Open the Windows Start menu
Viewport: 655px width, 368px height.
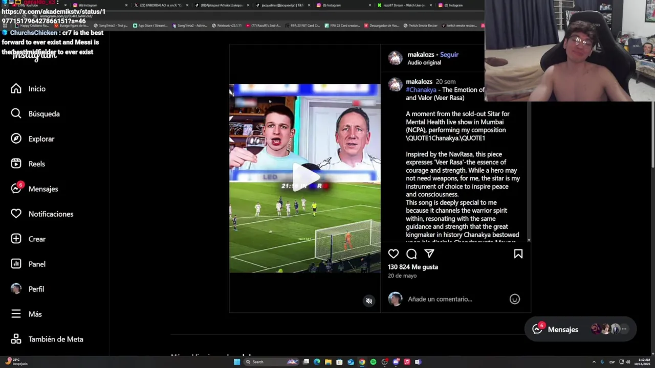pyautogui.click(x=237, y=362)
